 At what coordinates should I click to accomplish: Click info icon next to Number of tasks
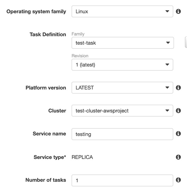pyautogui.click(x=178, y=180)
